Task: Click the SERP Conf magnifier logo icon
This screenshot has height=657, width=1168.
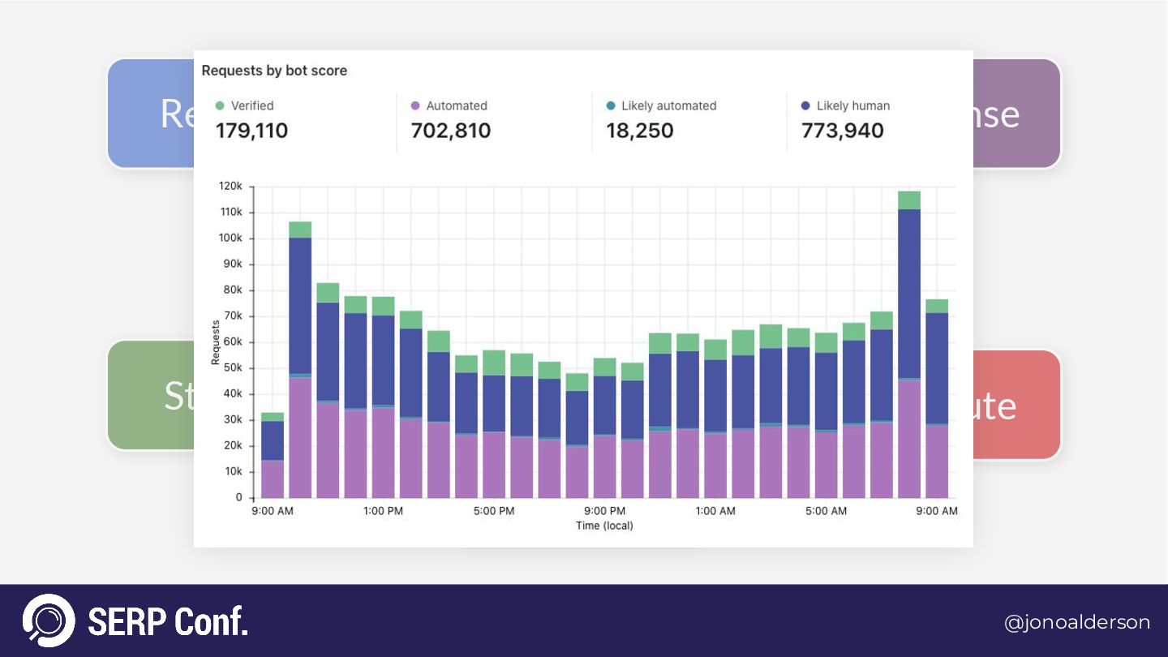Action: tap(49, 620)
